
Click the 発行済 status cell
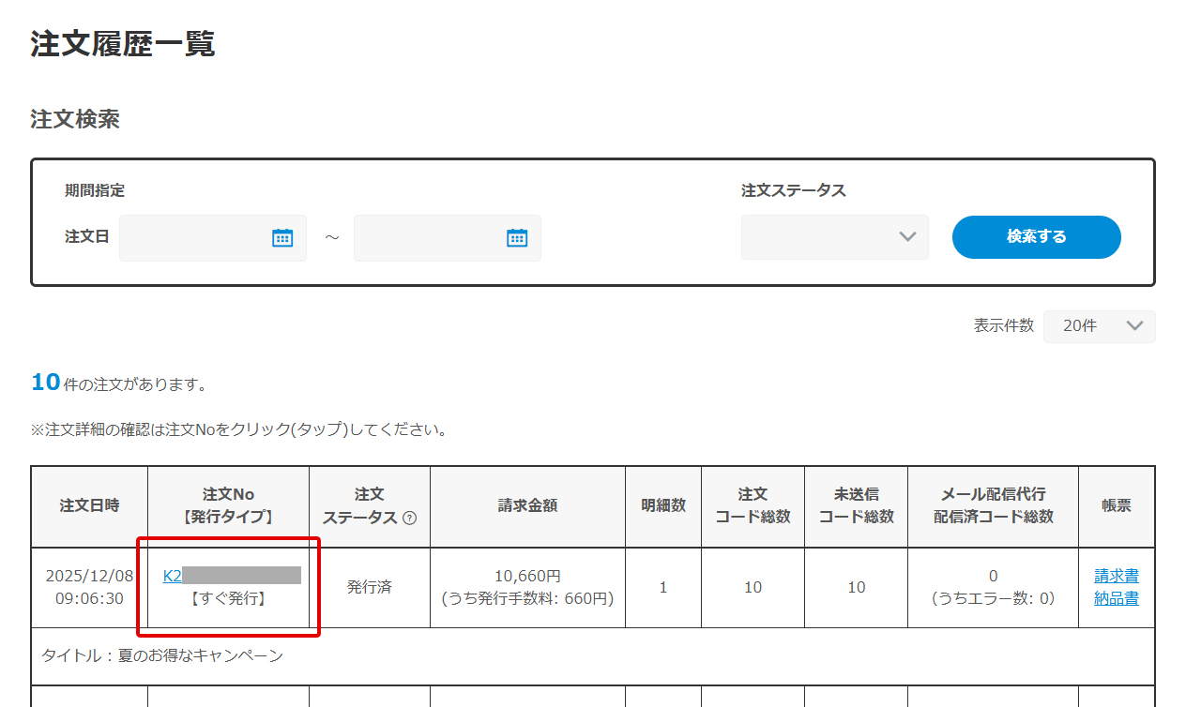pos(369,588)
